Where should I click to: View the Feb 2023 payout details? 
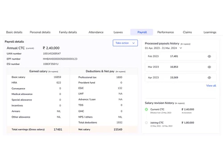tap(209, 56)
